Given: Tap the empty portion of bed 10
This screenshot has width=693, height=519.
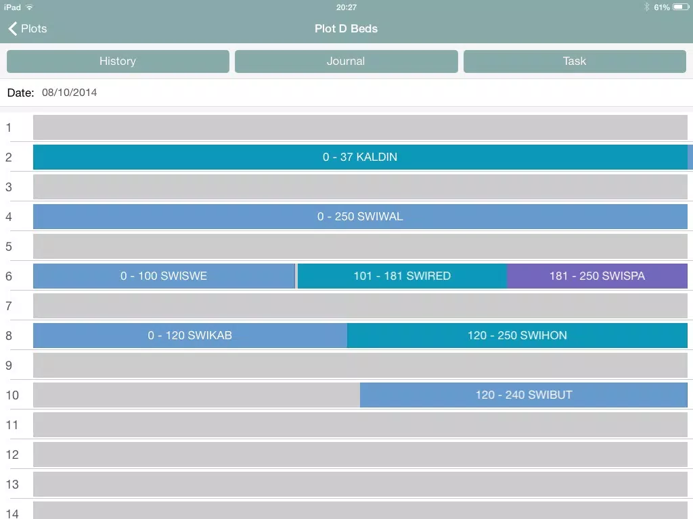Looking at the screenshot, I should [x=196, y=395].
